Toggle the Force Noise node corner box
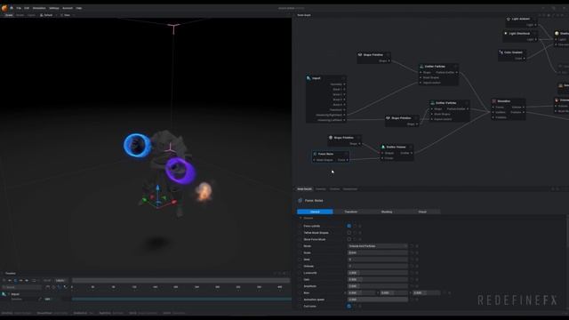The width and height of the screenshot is (569, 320). [x=346, y=154]
